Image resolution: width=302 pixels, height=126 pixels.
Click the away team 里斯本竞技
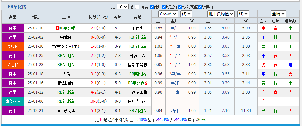(x=137, y=65)
